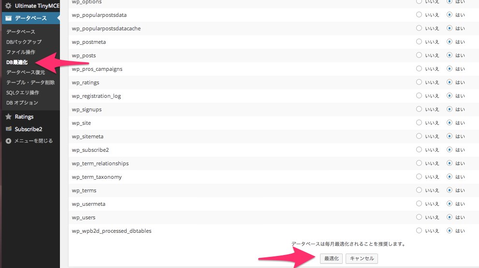Select はい for wp_popularpostsdatacache
The width and height of the screenshot is (479, 268).
pos(450,28)
